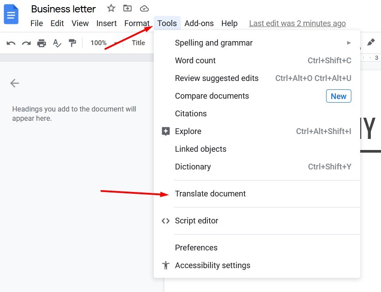This screenshot has height=292, width=381.
Task: Open the Last edit history link
Action: point(297,23)
